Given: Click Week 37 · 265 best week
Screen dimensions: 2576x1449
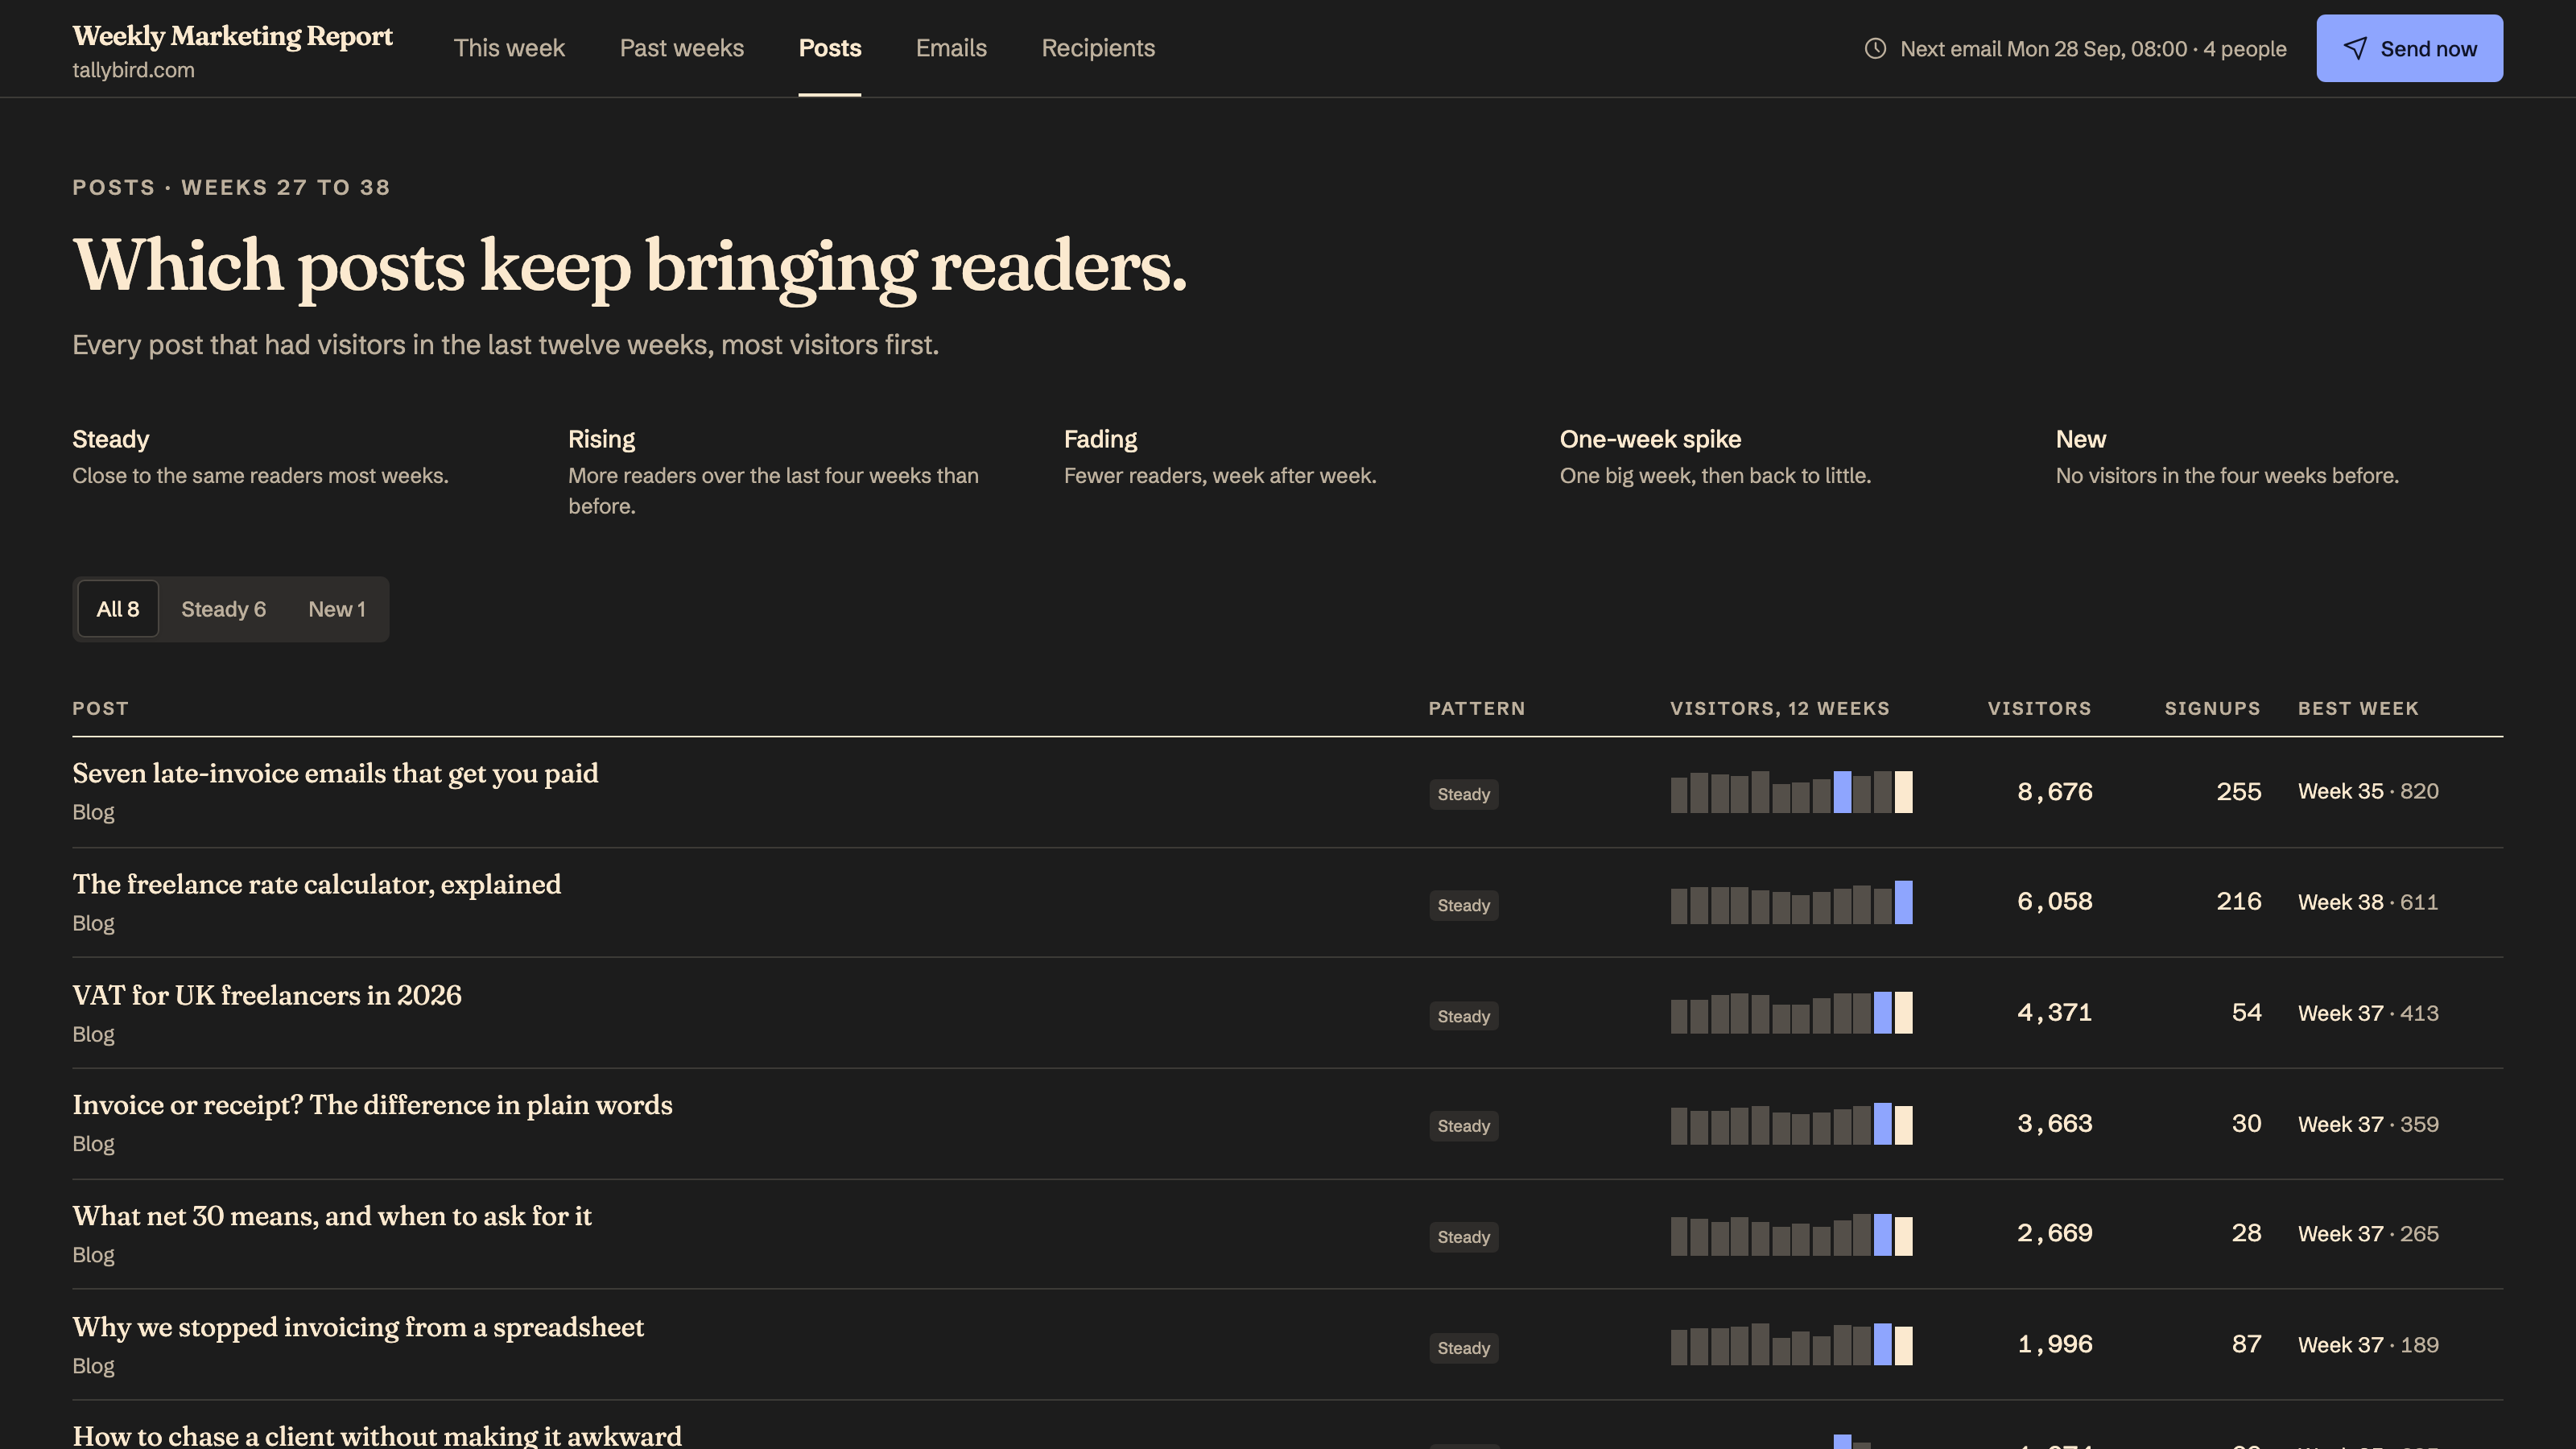Looking at the screenshot, I should point(2368,1234).
